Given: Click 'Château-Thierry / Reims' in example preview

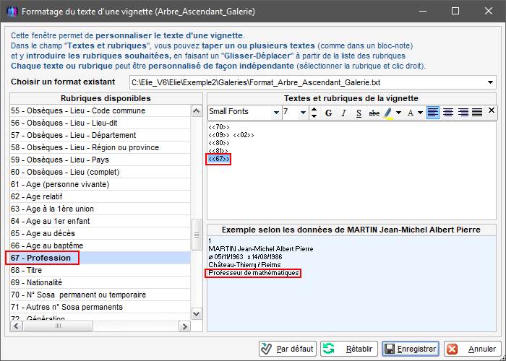Looking at the screenshot, I should (244, 265).
